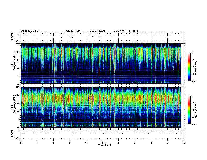
Task: Click the time axis tick label "5"
Action: coord(102,143)
